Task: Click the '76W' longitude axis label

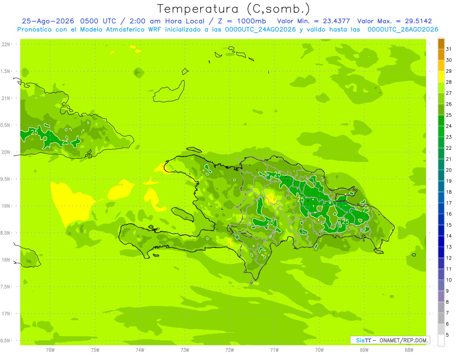Action: point(50,350)
